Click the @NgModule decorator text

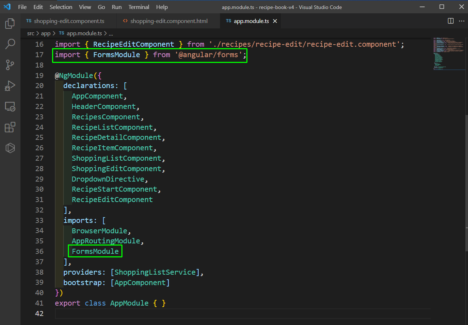pos(74,75)
